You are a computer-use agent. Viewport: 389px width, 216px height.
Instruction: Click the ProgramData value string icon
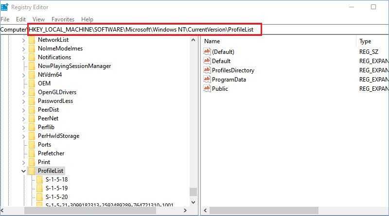click(207, 79)
